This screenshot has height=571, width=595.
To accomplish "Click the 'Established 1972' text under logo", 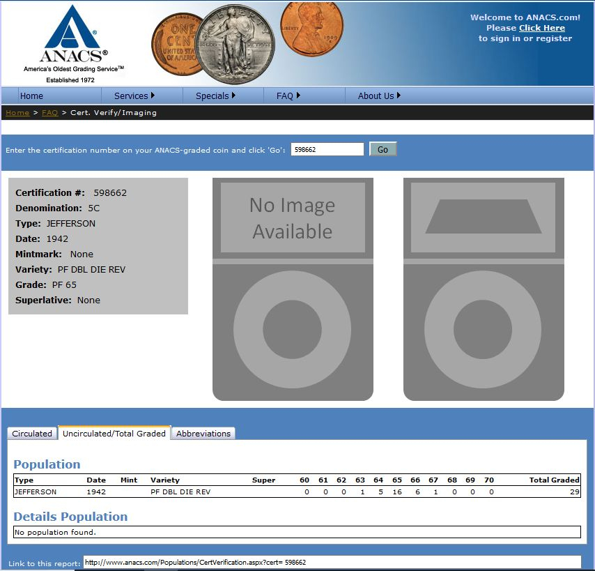I will (70, 80).
